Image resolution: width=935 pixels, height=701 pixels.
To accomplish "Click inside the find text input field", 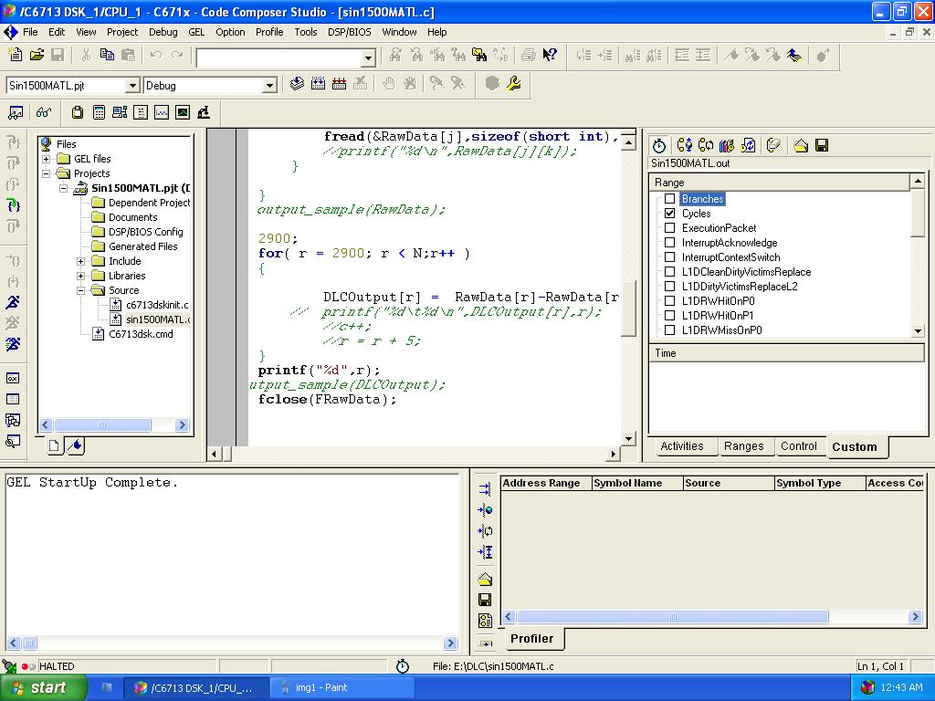I will (x=279, y=58).
